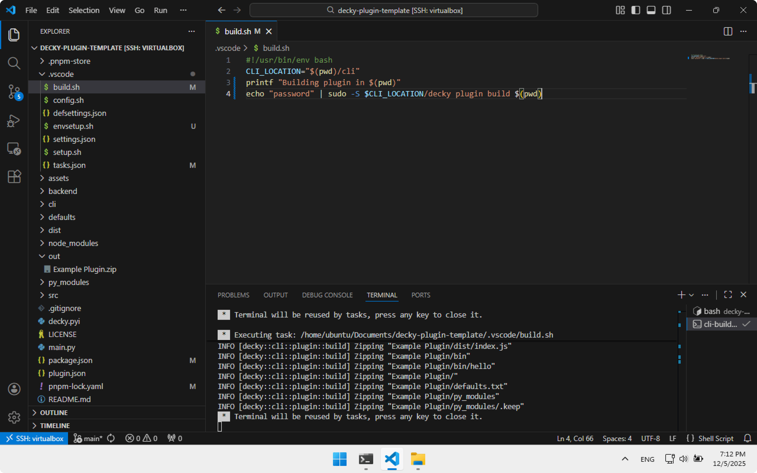
Task: Click the command center search box
Action: point(394,10)
